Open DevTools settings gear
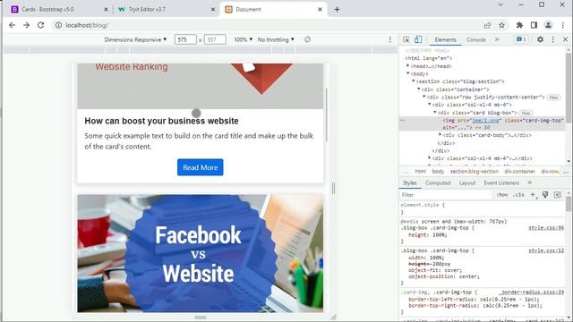 click(x=540, y=39)
